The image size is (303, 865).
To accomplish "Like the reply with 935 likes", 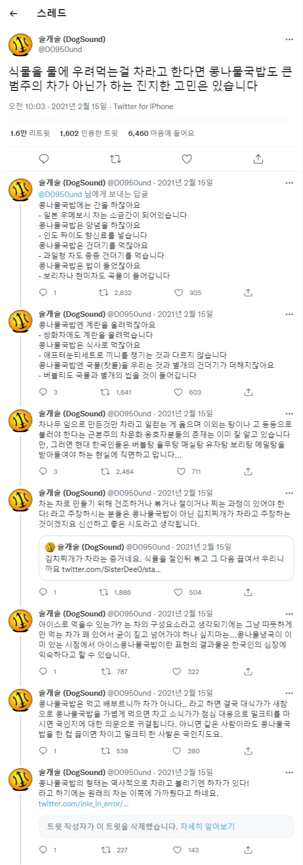I will click(x=179, y=293).
